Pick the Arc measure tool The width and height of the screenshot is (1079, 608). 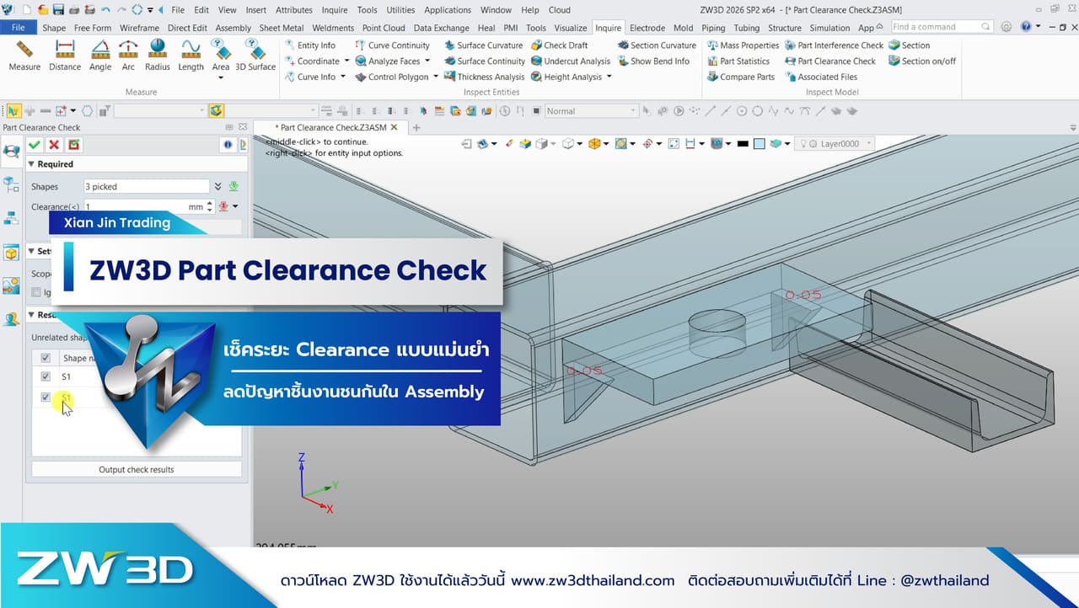pos(128,55)
